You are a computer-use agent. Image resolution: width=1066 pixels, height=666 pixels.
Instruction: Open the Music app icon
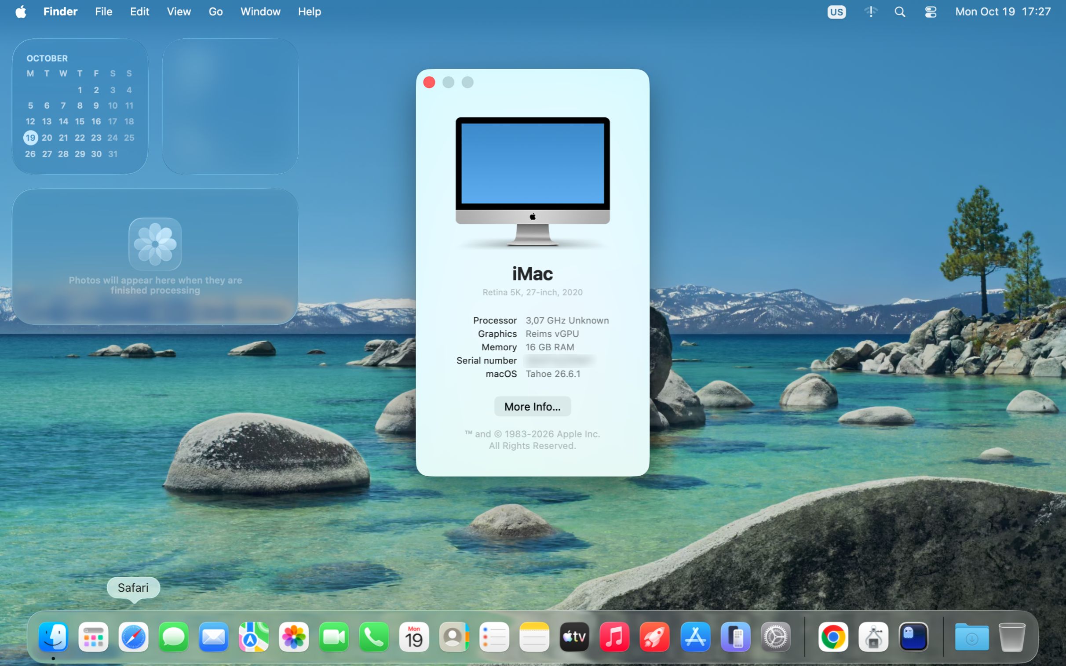(614, 637)
